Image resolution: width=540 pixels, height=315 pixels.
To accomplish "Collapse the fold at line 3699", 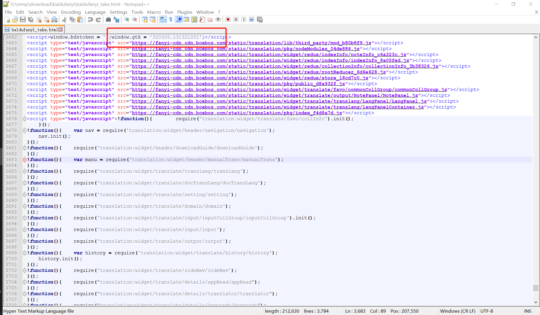I will [x=25, y=253].
